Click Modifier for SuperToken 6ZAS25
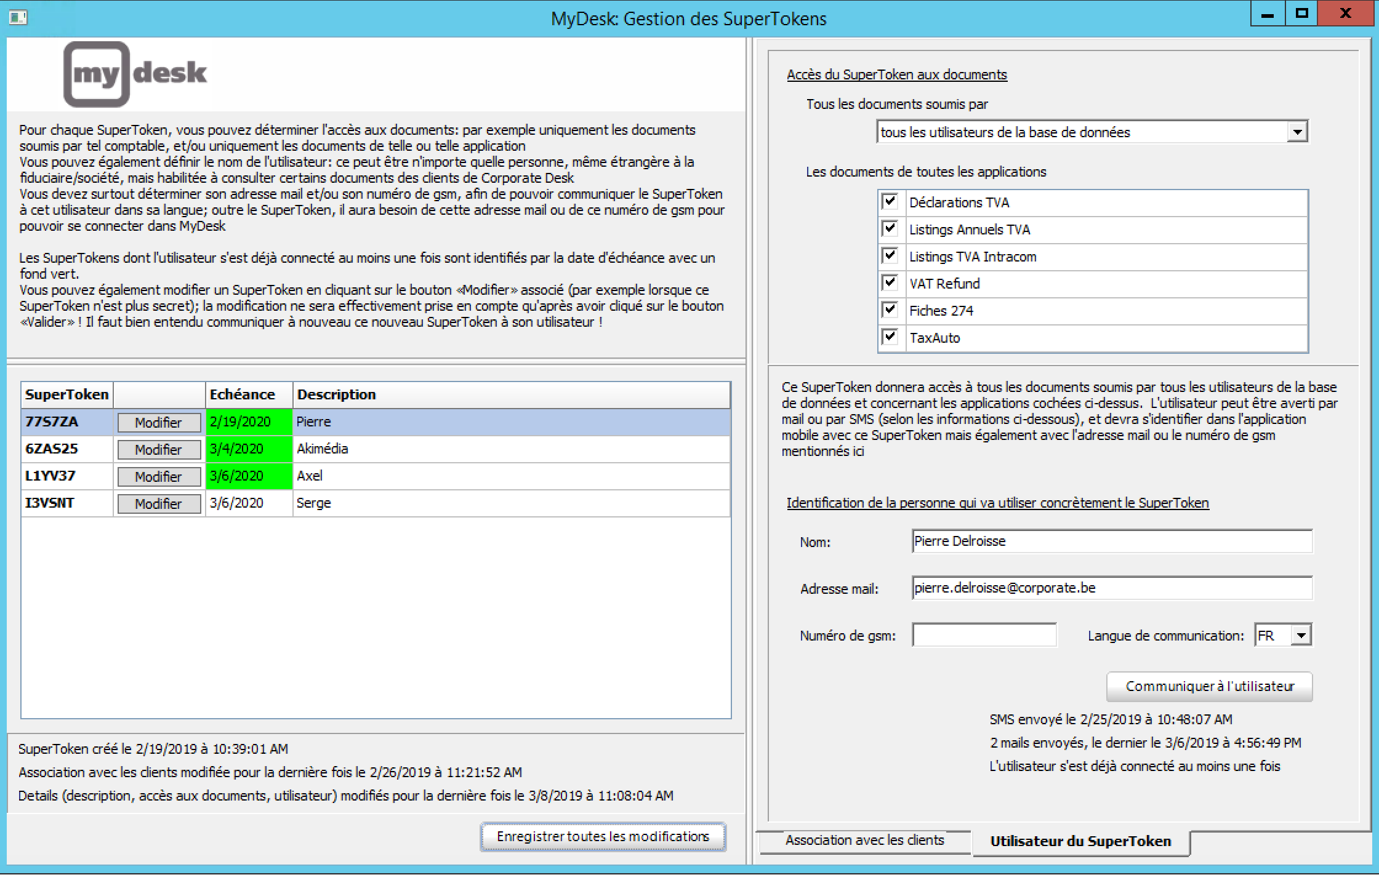Image resolution: width=1379 pixels, height=875 pixels. pyautogui.click(x=159, y=450)
